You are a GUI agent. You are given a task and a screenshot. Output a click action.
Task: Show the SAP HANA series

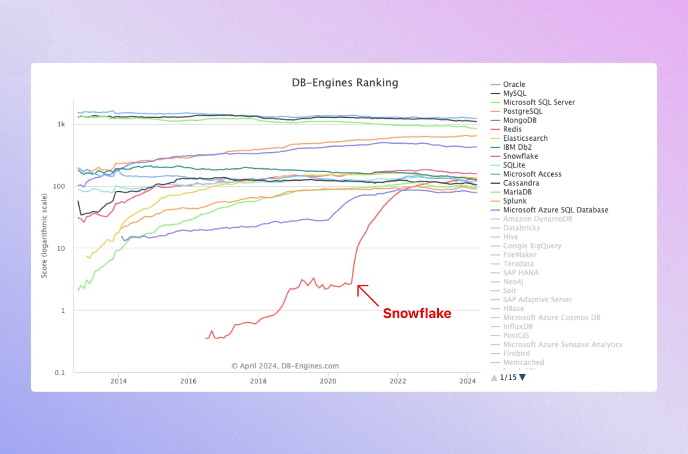pyautogui.click(x=514, y=272)
